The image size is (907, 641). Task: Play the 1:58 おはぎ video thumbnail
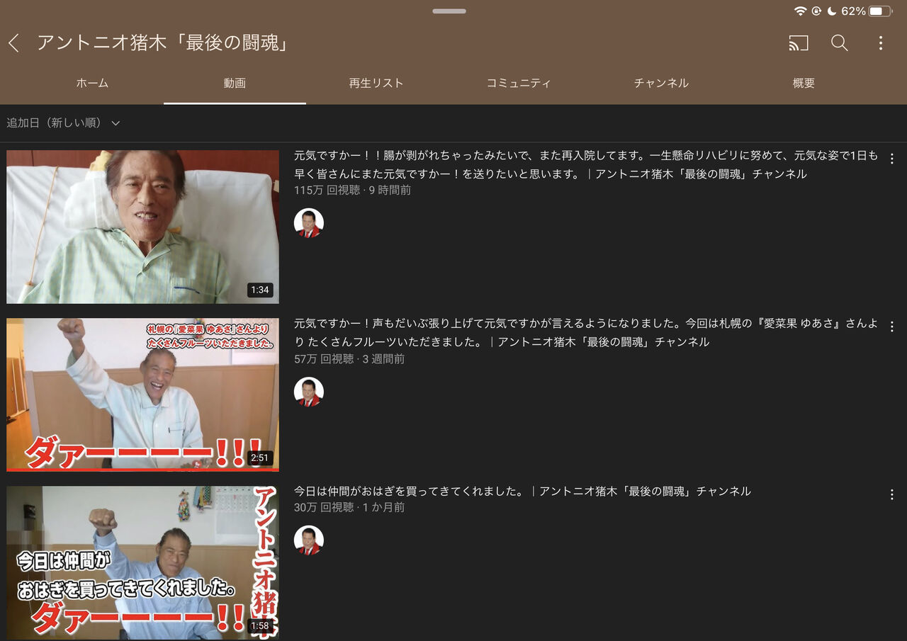(x=142, y=563)
